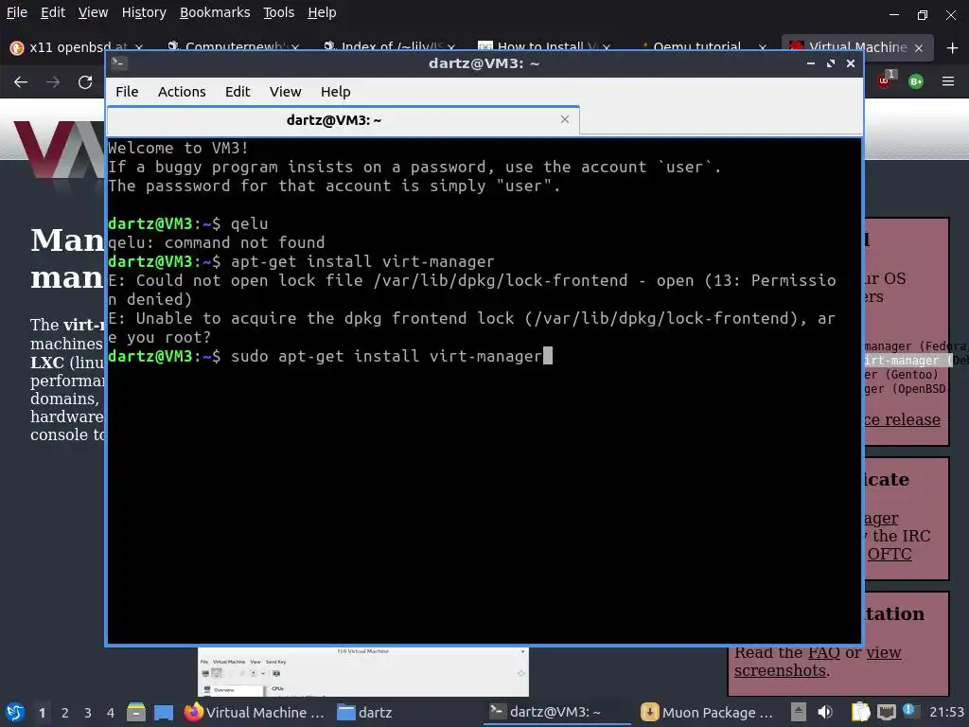Close the dartz@VM3 terminal tab
The width and height of the screenshot is (969, 727).
(564, 119)
